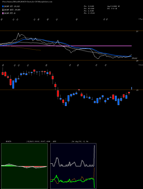
Task: Click the magenta DOW PT legend swatch
Action: 3,13
